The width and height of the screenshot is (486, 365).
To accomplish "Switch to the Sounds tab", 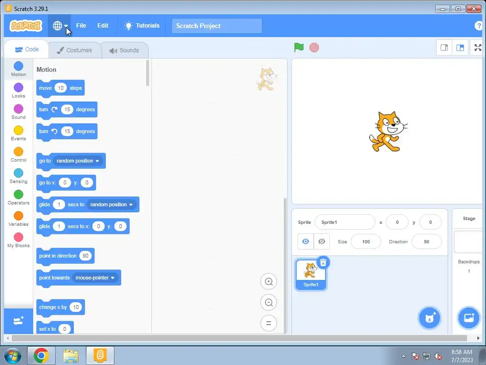I will pos(124,50).
